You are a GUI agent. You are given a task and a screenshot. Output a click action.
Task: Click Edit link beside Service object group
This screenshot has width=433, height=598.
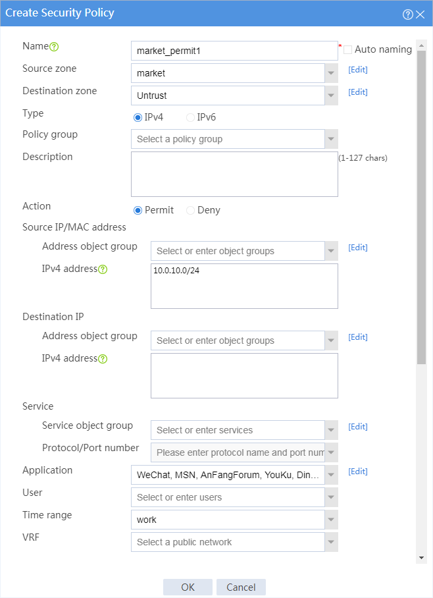tap(358, 427)
